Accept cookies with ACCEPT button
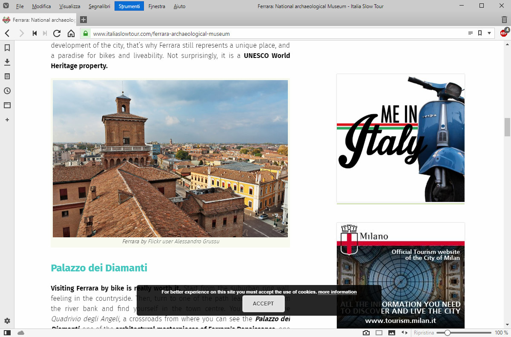The height and width of the screenshot is (337, 511). pyautogui.click(x=263, y=304)
